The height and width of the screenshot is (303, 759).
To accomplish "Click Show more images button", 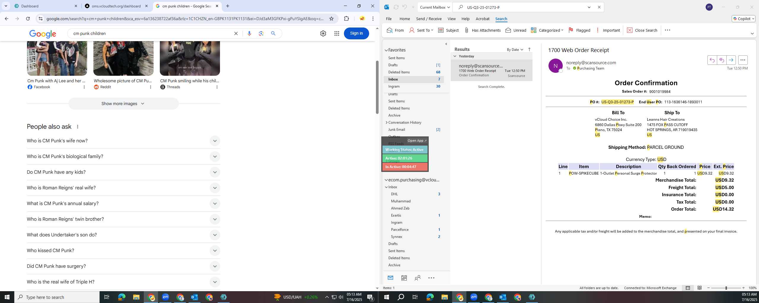I will pos(124,104).
